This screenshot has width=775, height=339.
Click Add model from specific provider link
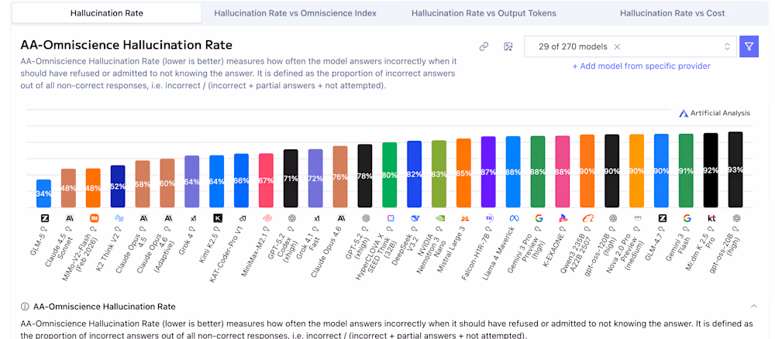(641, 66)
